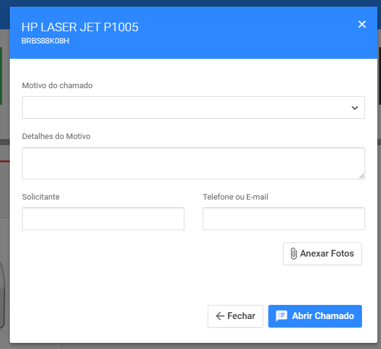Focus the Detalhes do Motivo text area
Image resolution: width=381 pixels, height=349 pixels.
(193, 163)
